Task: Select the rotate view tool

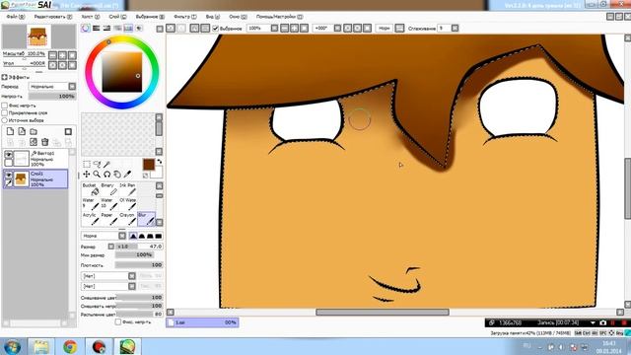Action: [x=107, y=174]
